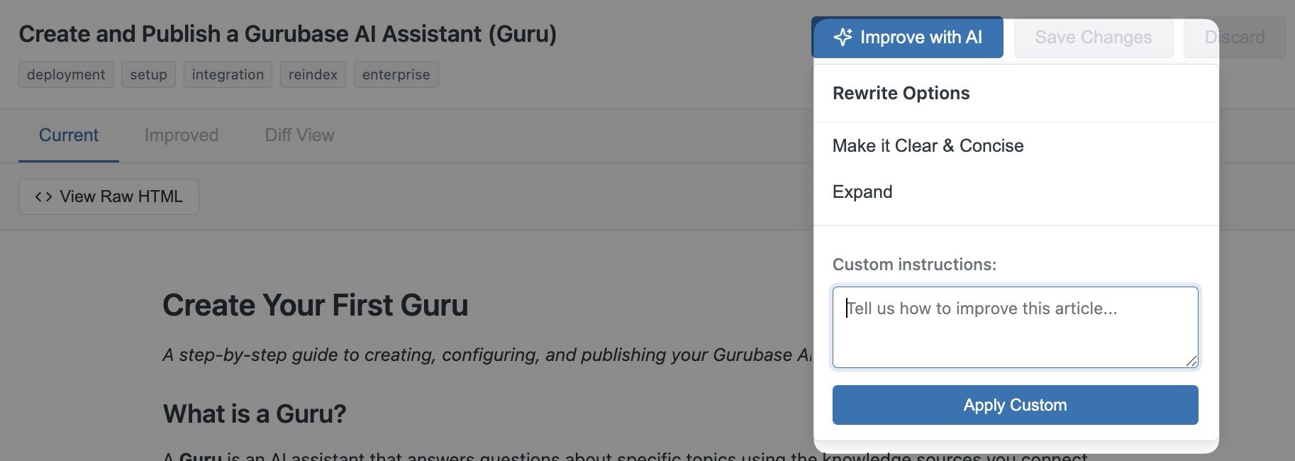Click the Create Your First Guru heading
The width and height of the screenshot is (1295, 461).
pos(315,305)
